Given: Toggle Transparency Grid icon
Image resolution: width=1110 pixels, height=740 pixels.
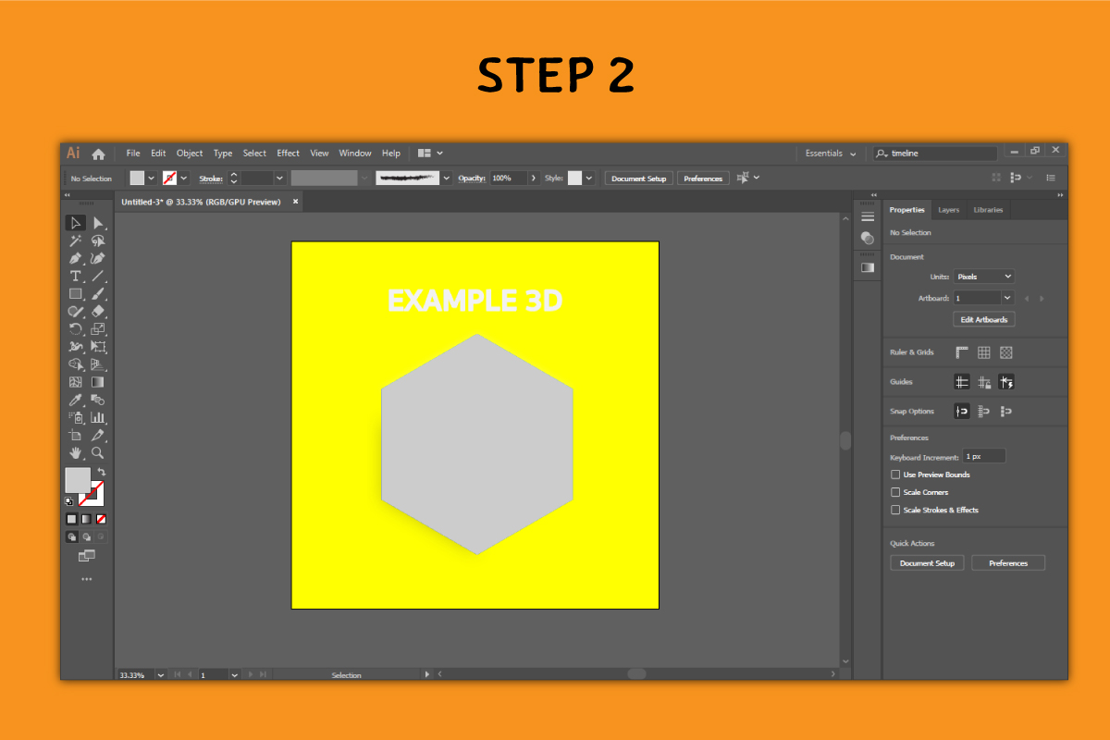Looking at the screenshot, I should tap(1006, 352).
